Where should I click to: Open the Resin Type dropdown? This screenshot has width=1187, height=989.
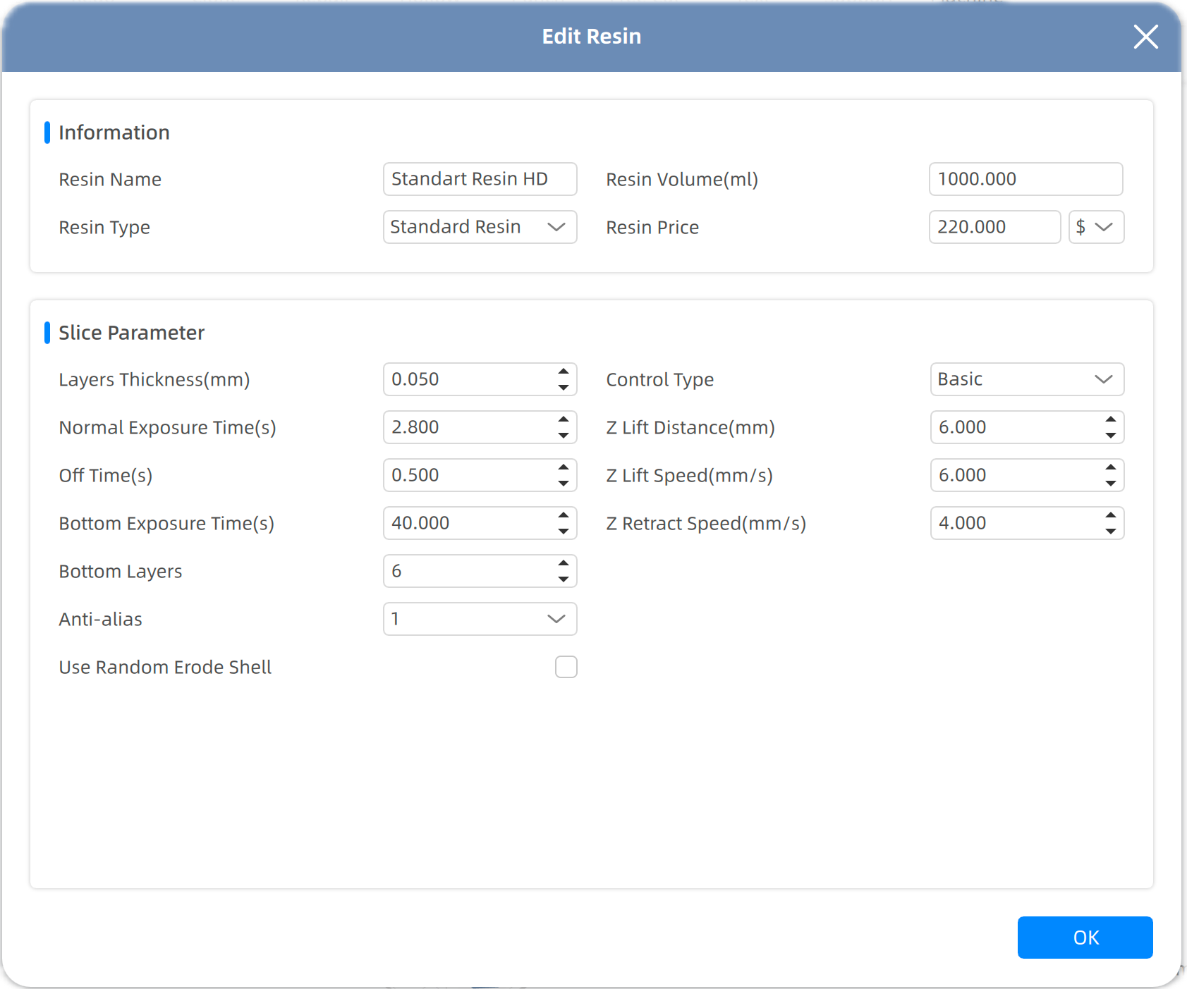480,227
